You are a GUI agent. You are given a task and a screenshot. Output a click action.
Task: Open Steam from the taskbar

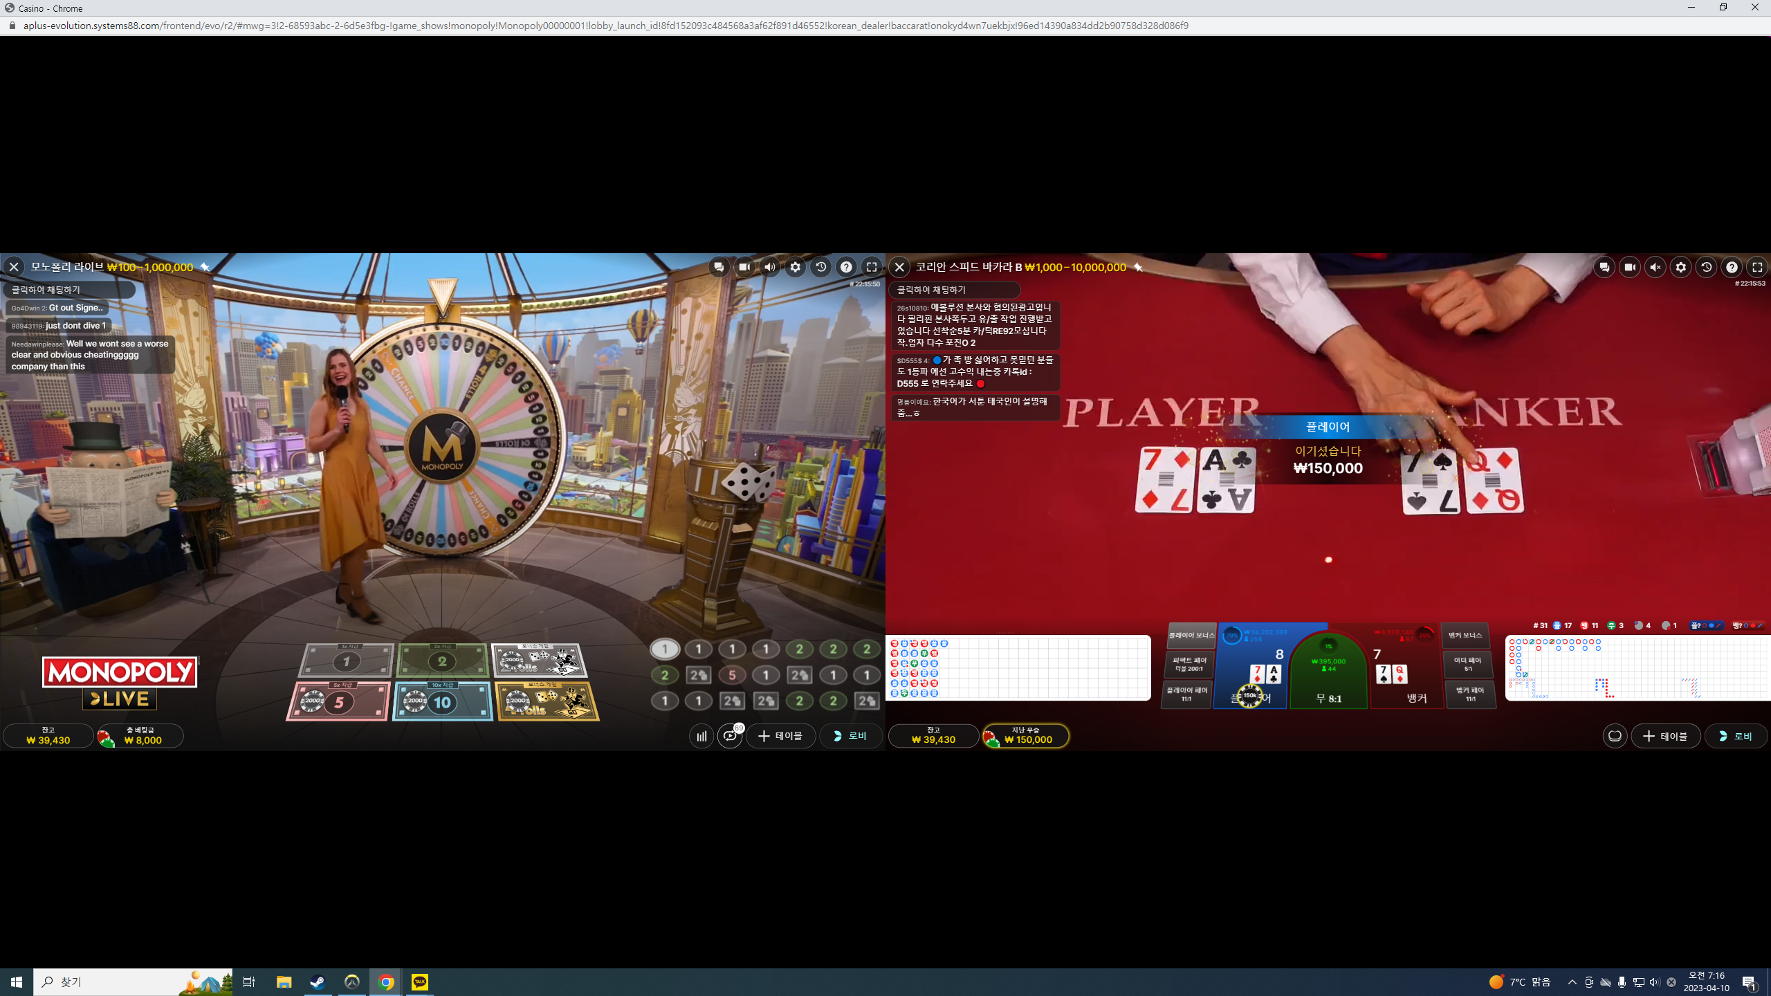318,982
